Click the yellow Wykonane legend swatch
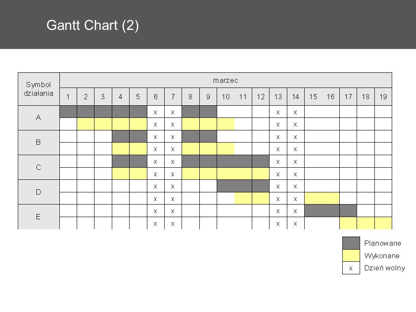Image resolution: width=416 pixels, height=312 pixels. tap(351, 256)
